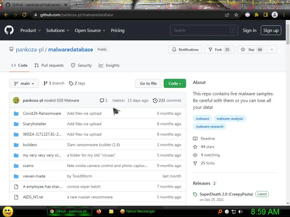Click the Notifications button
The width and height of the screenshot is (290, 217).
pos(185,50)
